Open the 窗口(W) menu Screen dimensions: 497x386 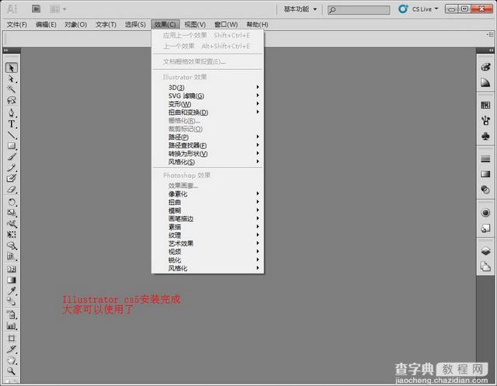(x=226, y=24)
